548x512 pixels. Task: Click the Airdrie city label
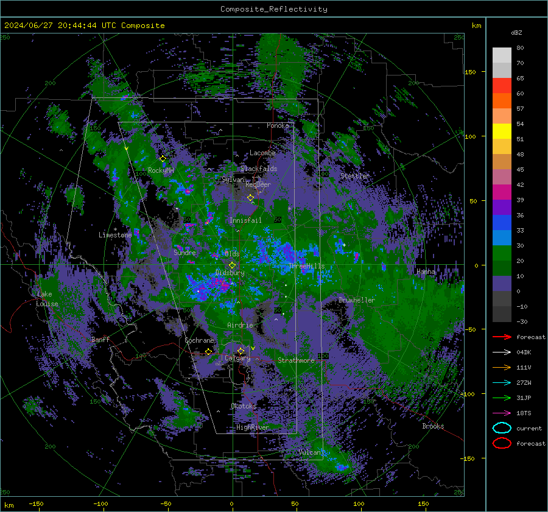pos(240,325)
